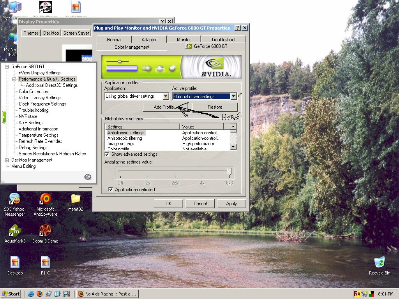
Task: Launch Microsoft AntiSpyware from the desktop
Action: pyautogui.click(x=45, y=199)
